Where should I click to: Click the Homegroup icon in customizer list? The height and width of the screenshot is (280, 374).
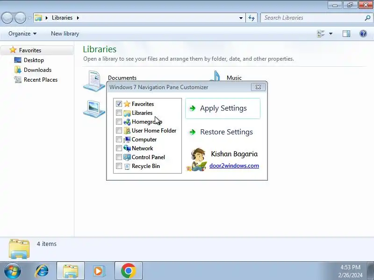coord(127,122)
